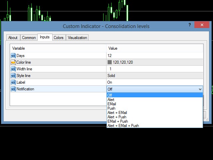Select Alert + EMail + Push option
The height and width of the screenshot is (160, 213).
click(x=123, y=126)
